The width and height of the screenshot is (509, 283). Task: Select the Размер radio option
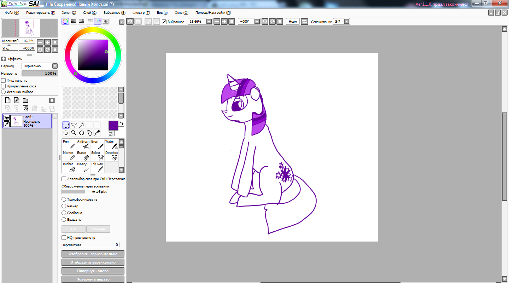64,206
